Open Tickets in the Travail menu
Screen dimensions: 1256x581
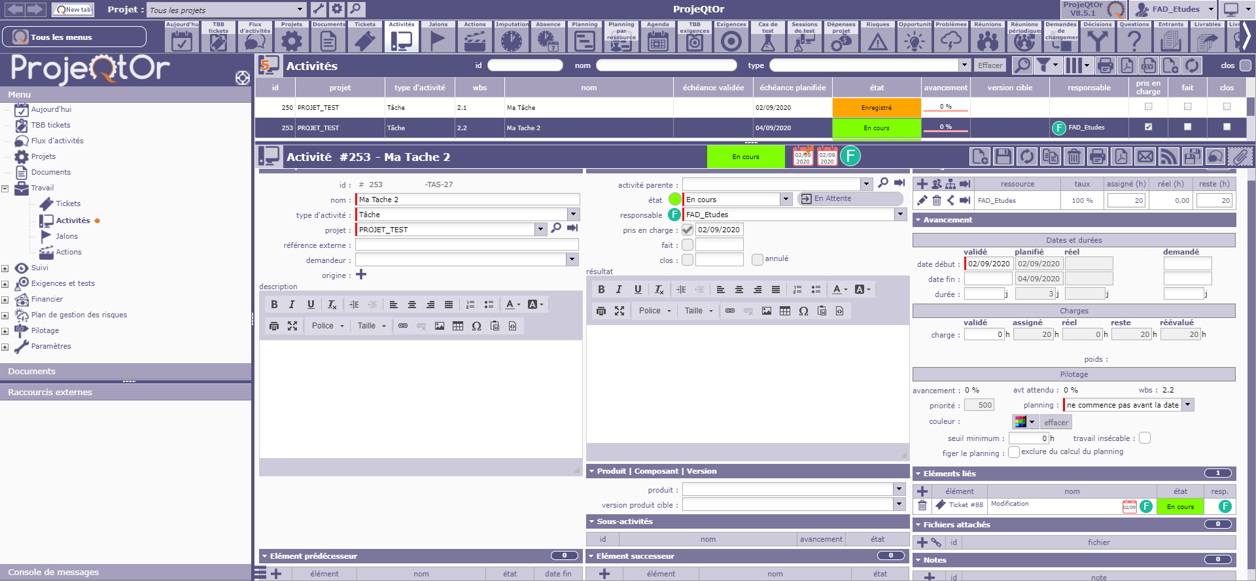[68, 203]
